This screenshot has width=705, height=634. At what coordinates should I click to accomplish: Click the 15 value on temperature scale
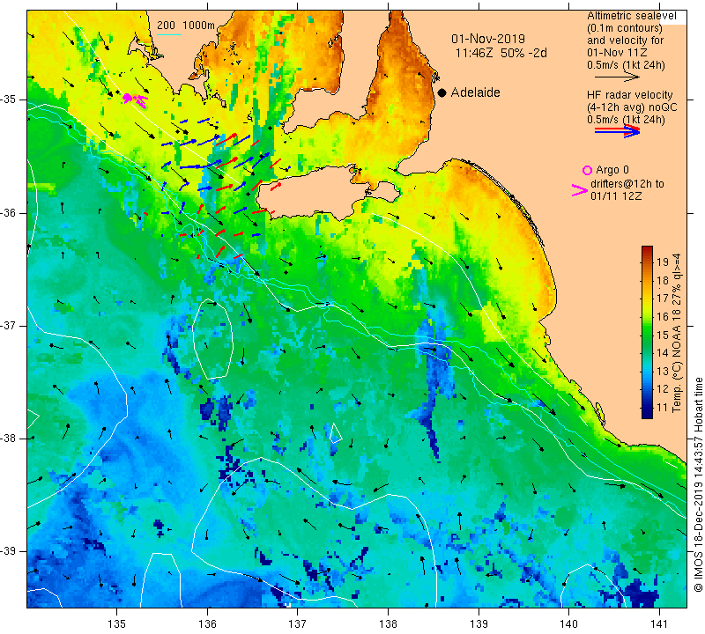[663, 335]
